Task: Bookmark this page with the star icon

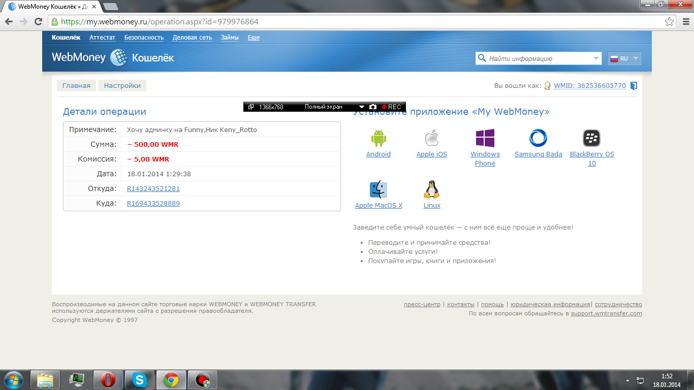Action: (670, 22)
